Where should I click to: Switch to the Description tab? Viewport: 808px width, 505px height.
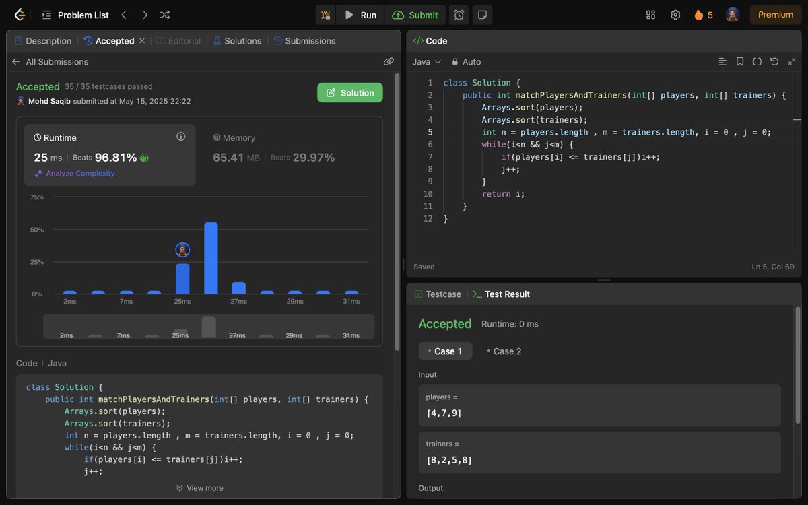pyautogui.click(x=43, y=41)
